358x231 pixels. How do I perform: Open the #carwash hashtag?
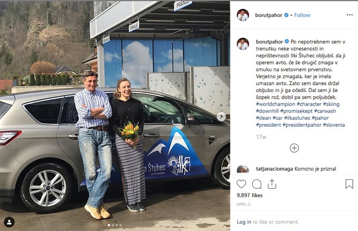325,111
